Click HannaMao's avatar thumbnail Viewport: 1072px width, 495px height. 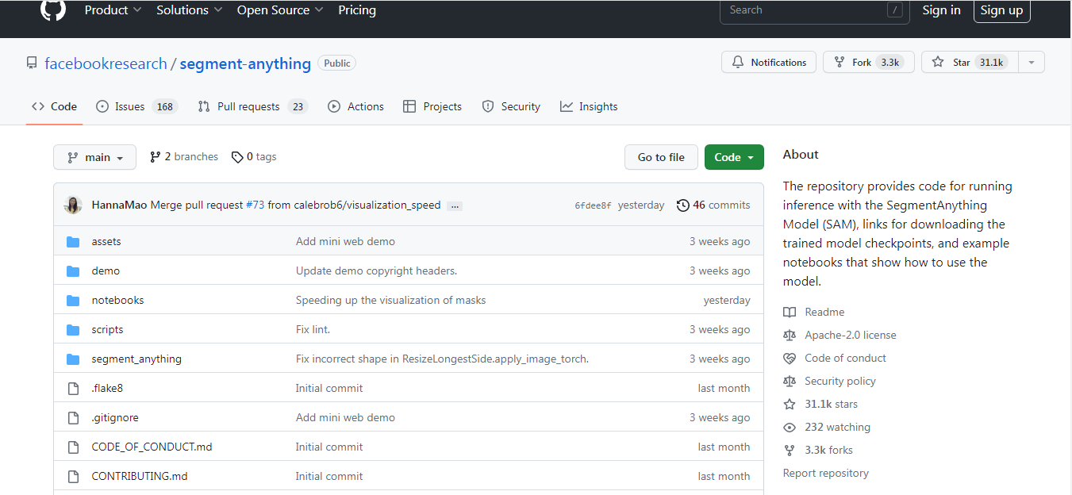click(73, 205)
